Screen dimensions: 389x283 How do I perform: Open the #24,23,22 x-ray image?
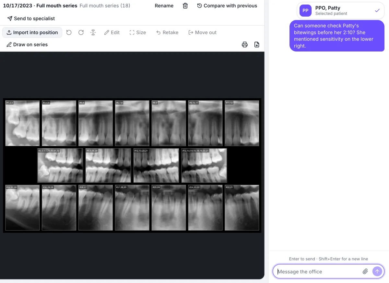(x=206, y=208)
